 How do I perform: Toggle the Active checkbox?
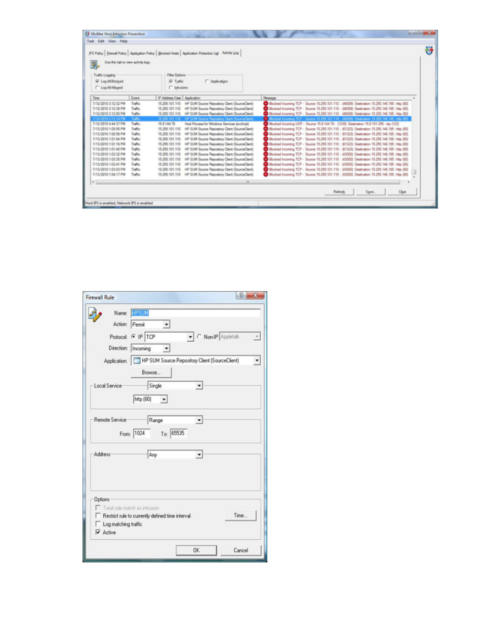[x=98, y=532]
